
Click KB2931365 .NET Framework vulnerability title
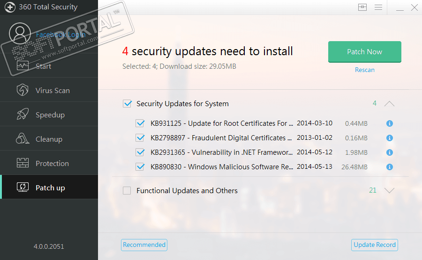221,152
